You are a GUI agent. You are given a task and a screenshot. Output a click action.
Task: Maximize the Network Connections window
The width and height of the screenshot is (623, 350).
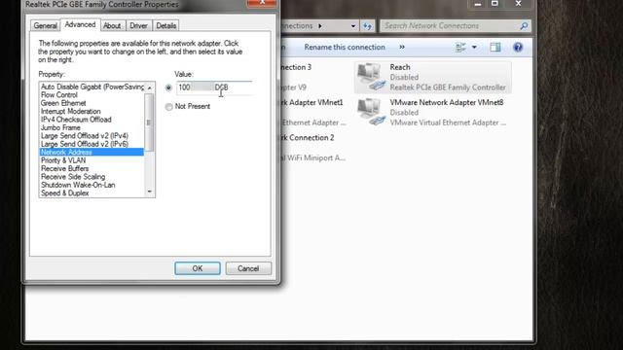[495, 4]
